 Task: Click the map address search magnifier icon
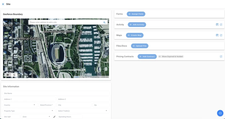pyautogui.click(x=104, y=23)
